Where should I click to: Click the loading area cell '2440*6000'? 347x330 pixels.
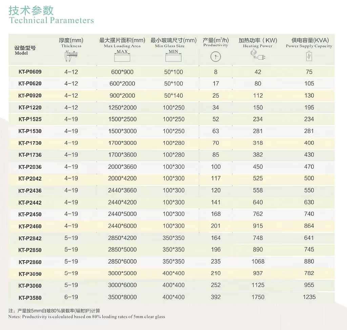[x=122, y=226]
